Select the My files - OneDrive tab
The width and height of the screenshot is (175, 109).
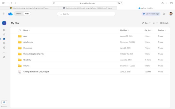(146, 8)
